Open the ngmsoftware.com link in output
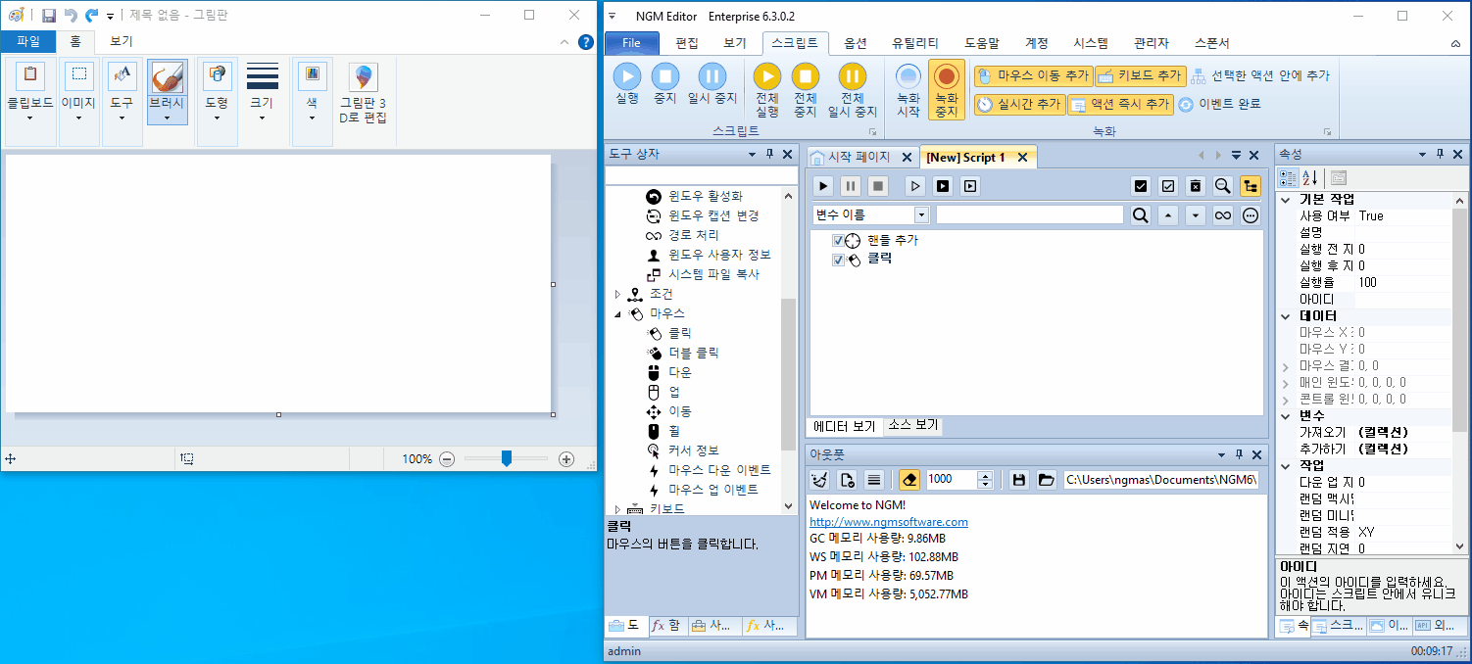Viewport: 1472px width, 664px height. pos(889,522)
